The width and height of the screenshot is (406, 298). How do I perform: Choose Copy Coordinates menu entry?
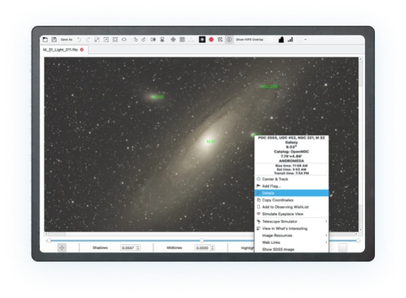pyautogui.click(x=291, y=200)
